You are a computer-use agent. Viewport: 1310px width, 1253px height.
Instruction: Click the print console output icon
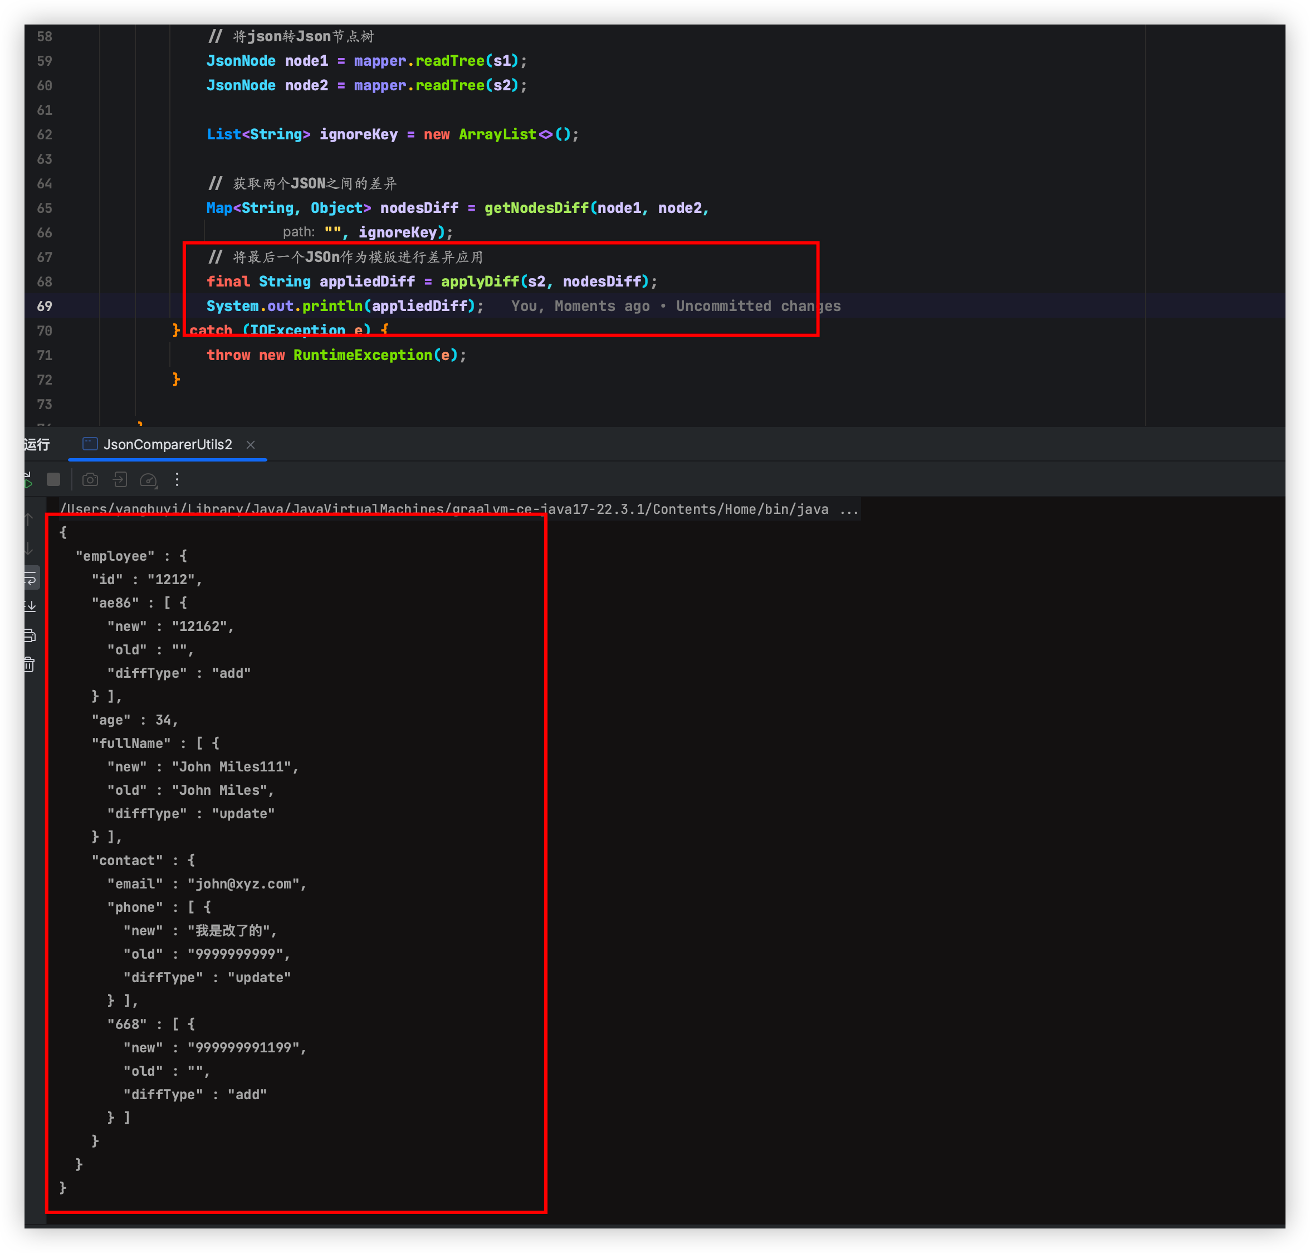(31, 635)
